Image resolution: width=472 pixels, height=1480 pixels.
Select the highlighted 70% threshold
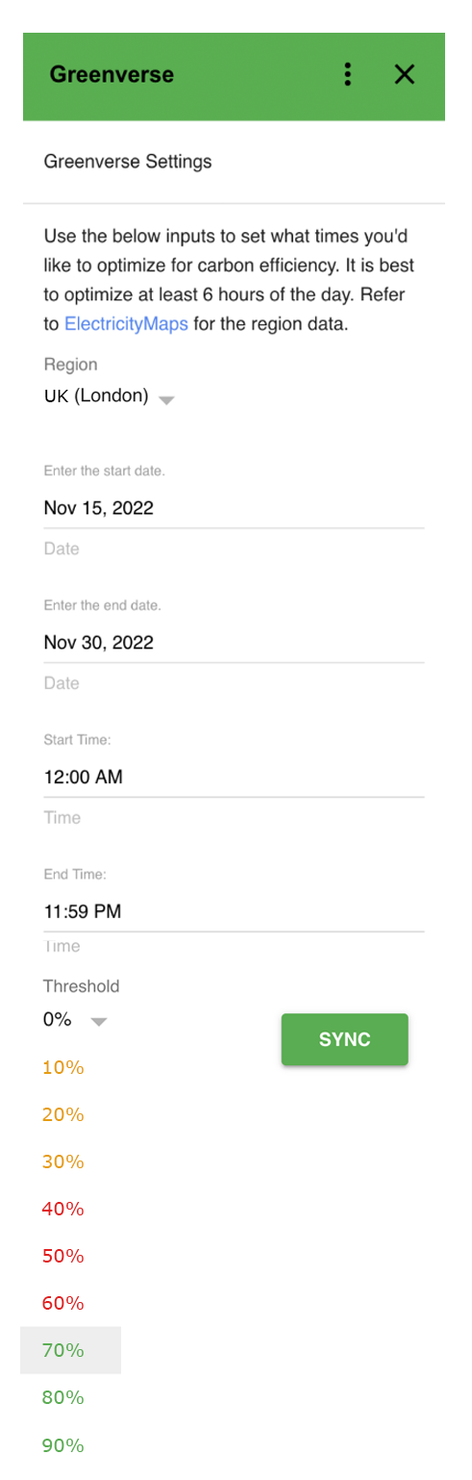point(70,1350)
